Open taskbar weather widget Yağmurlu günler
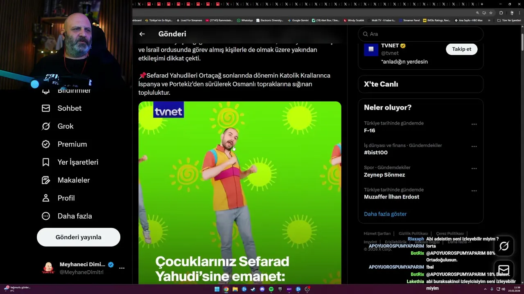This screenshot has width=524, height=294. pos(17,289)
